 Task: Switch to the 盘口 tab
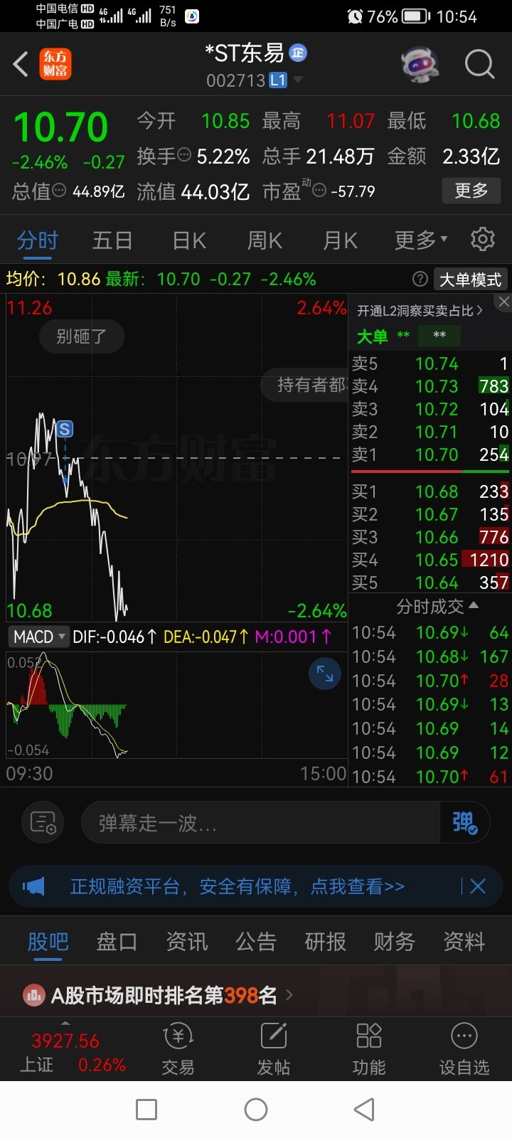click(117, 942)
